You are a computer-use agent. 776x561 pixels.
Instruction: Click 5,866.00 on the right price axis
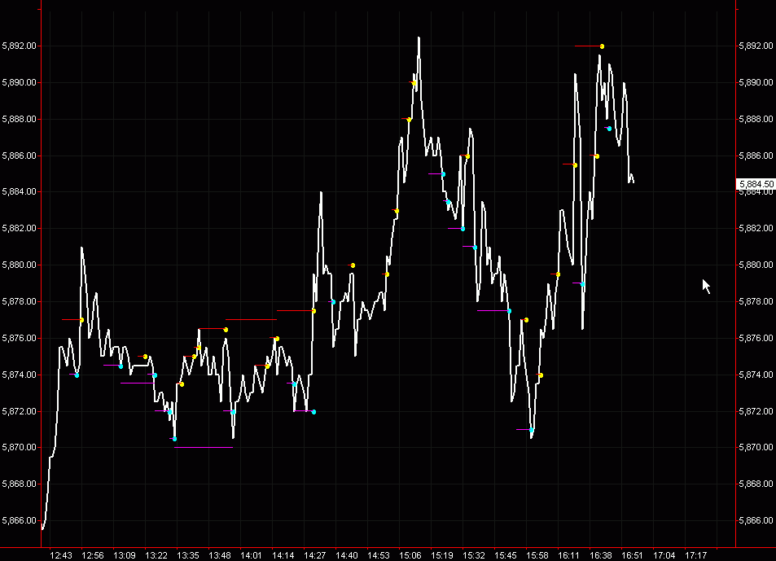click(756, 520)
